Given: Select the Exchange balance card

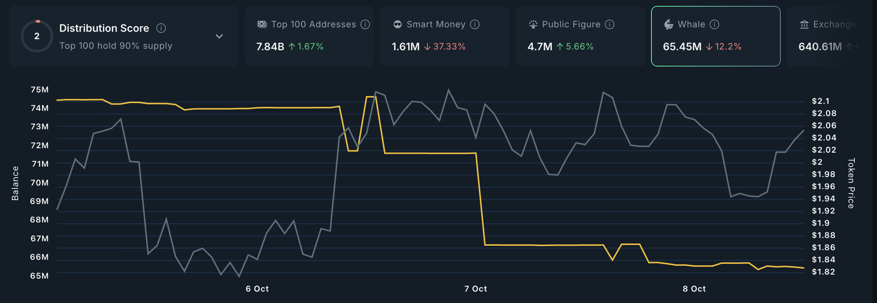Looking at the screenshot, I should click(x=830, y=36).
